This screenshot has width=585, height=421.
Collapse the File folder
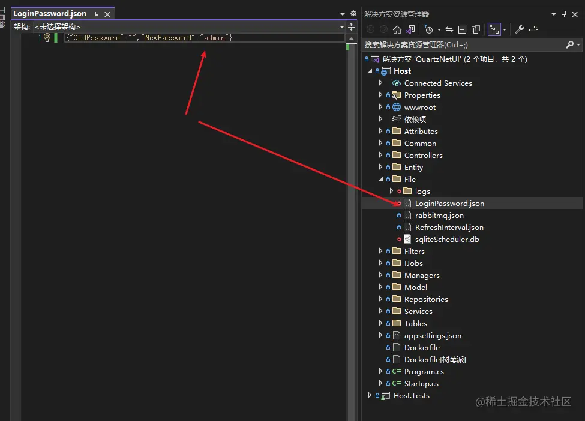click(x=381, y=180)
